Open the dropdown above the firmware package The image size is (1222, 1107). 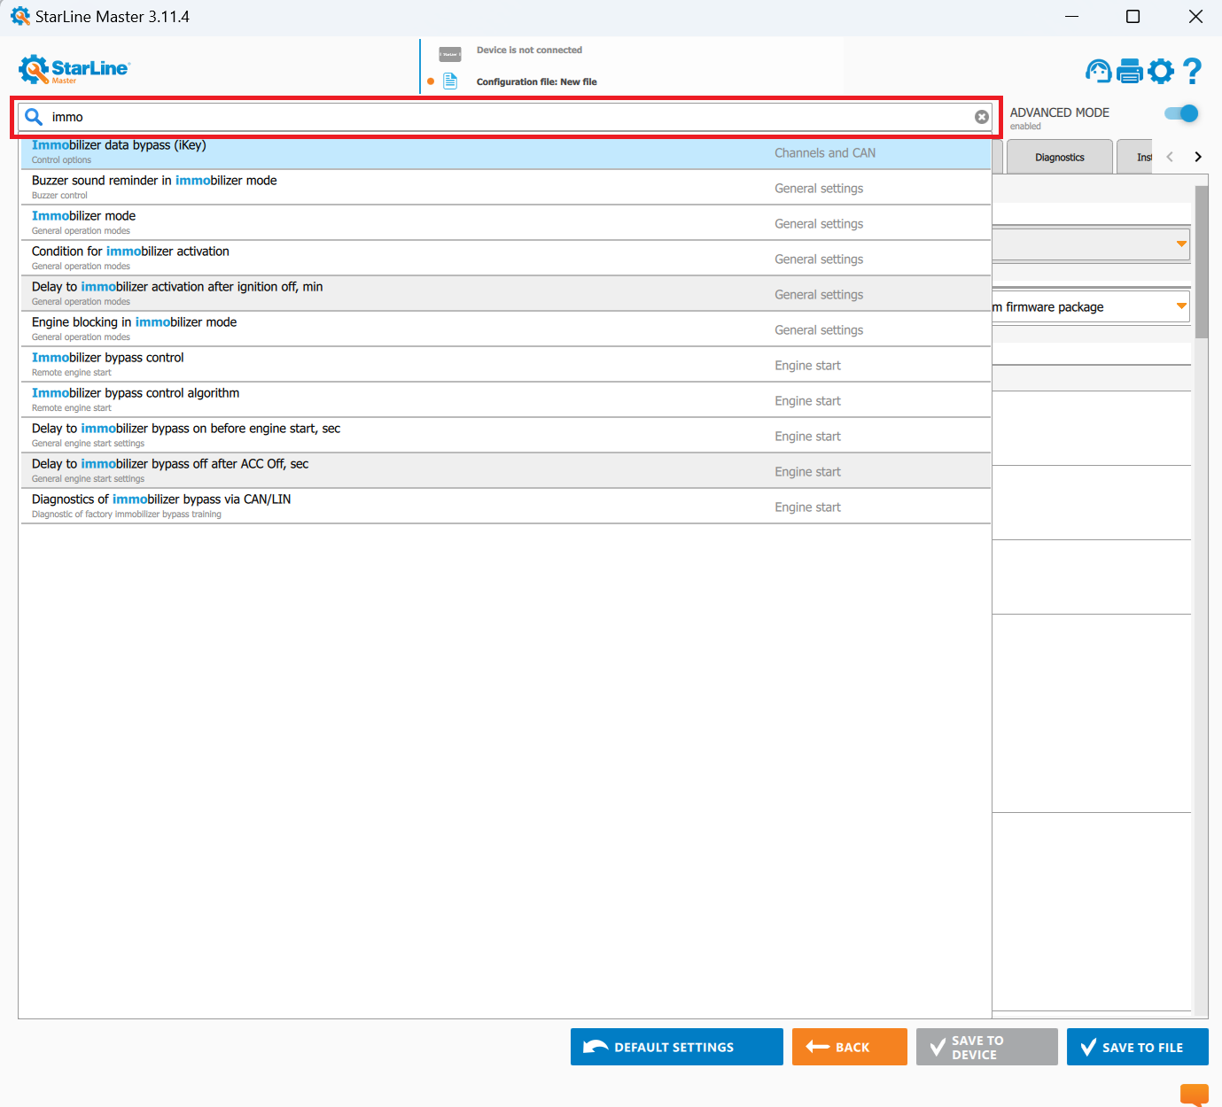[1181, 244]
